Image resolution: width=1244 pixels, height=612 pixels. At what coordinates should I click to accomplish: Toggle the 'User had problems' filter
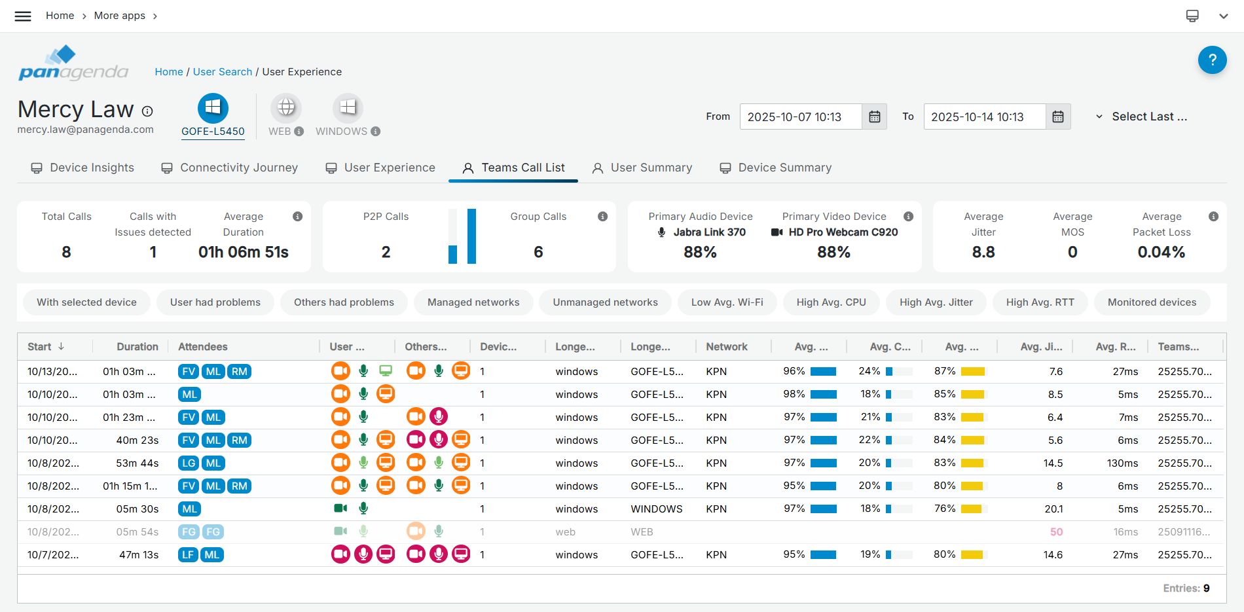[x=215, y=302]
